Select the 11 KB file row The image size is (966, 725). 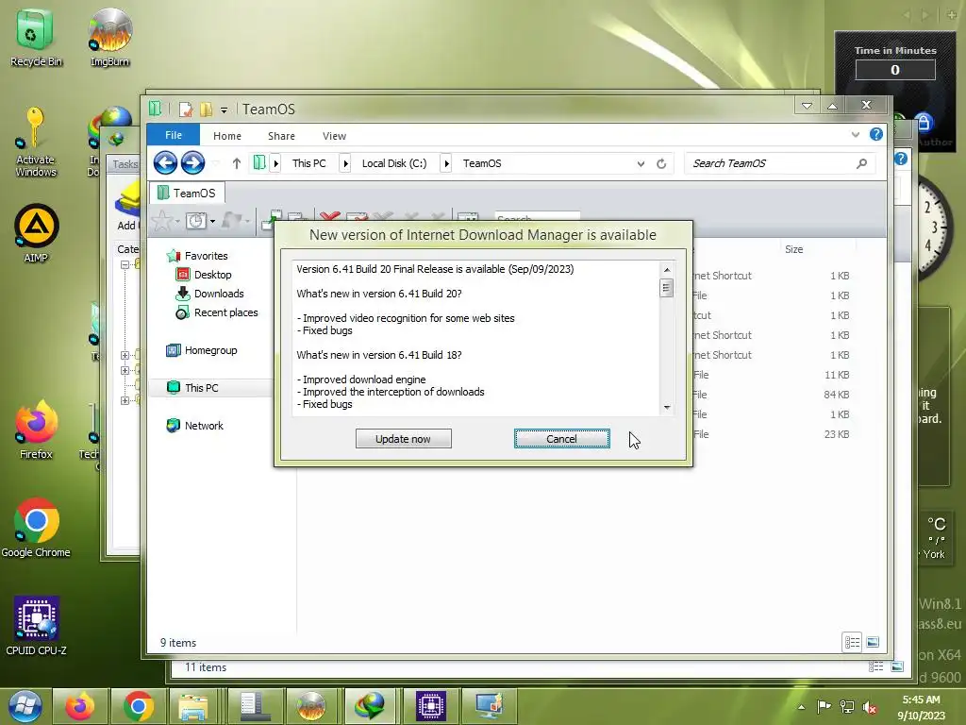(x=771, y=375)
